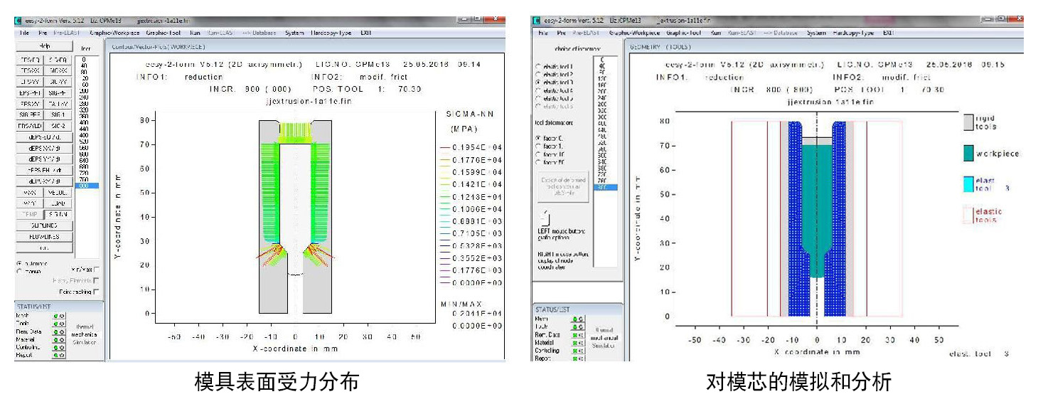The image size is (1043, 404).
Task: Open the Run menu in the right window
Action: pyautogui.click(x=716, y=33)
